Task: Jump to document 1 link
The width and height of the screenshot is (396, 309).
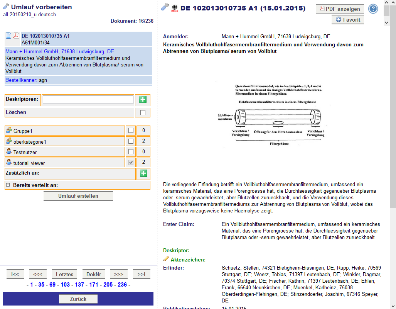Action: (x=32, y=285)
